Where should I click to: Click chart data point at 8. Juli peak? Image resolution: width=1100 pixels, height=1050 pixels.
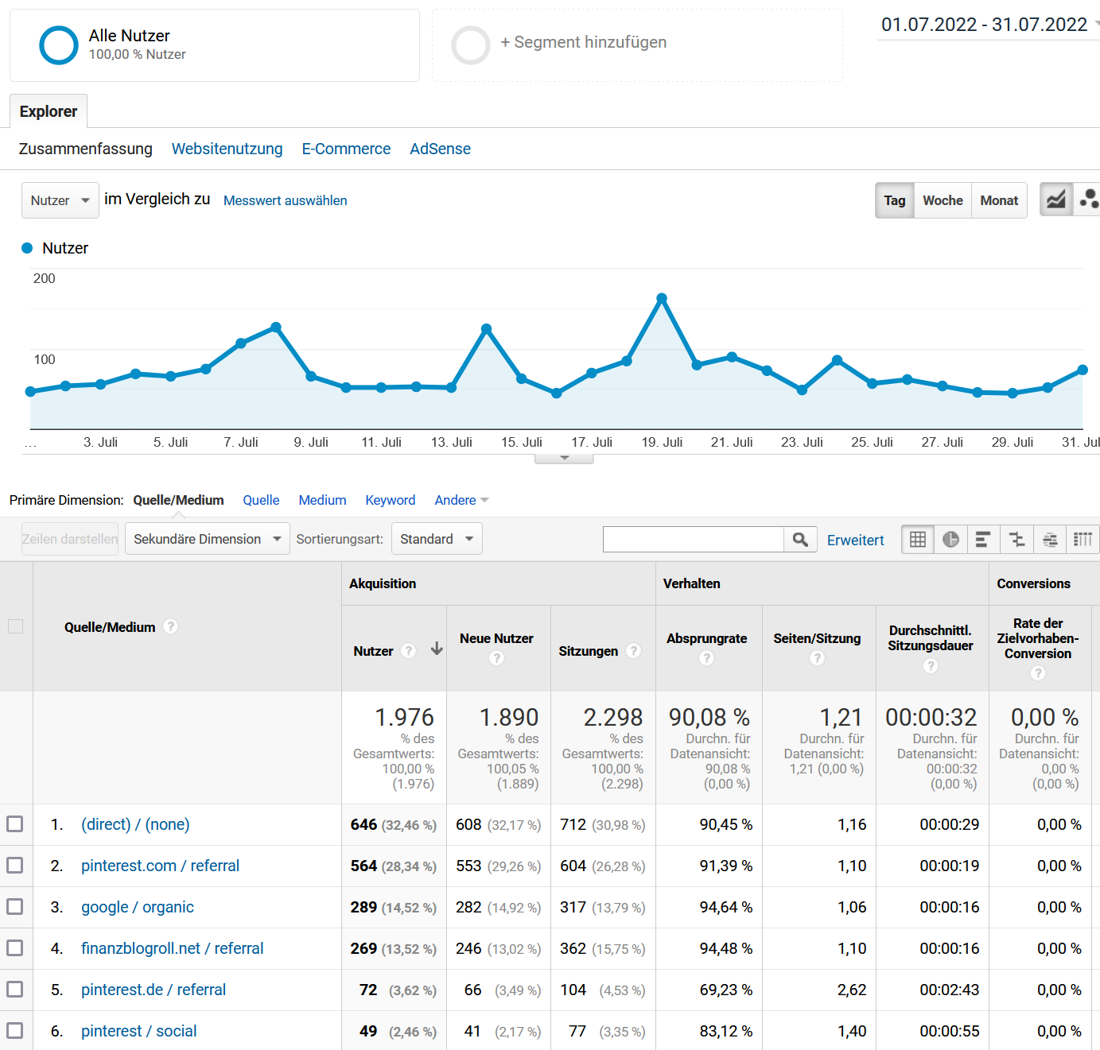coord(276,327)
